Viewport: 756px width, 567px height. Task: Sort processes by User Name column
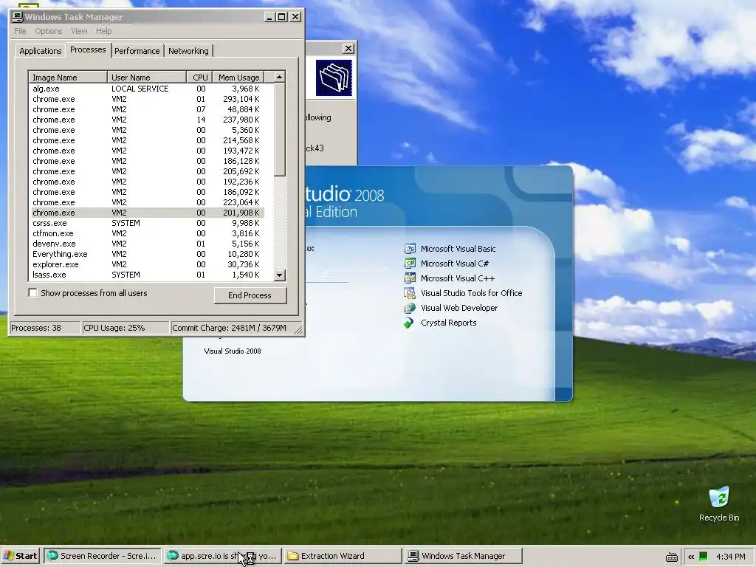[x=147, y=77]
